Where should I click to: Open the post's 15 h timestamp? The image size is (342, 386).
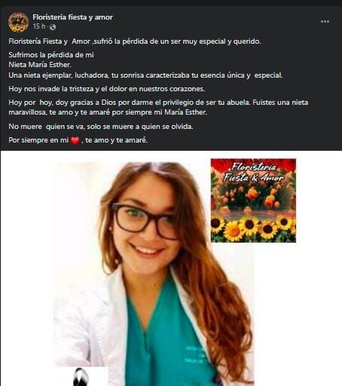pos(39,26)
